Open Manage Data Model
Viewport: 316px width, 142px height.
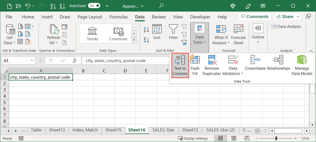click(302, 65)
